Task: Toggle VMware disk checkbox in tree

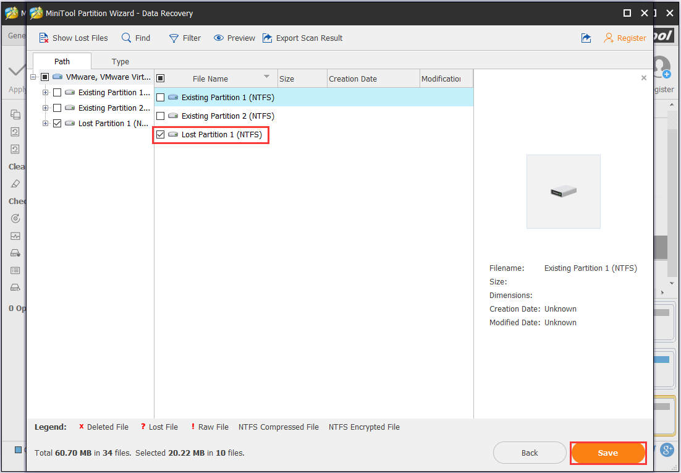Action: click(x=44, y=77)
